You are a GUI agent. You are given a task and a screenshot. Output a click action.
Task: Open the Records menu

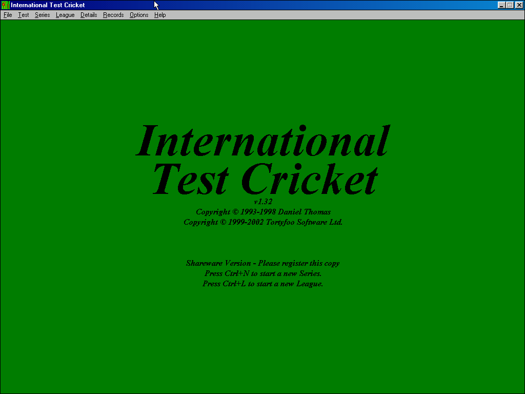(x=113, y=15)
